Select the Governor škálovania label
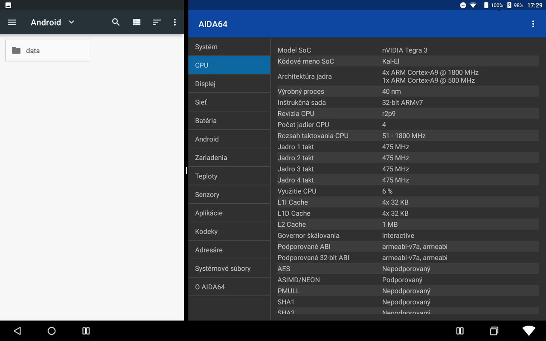The image size is (546, 341). pos(308,235)
